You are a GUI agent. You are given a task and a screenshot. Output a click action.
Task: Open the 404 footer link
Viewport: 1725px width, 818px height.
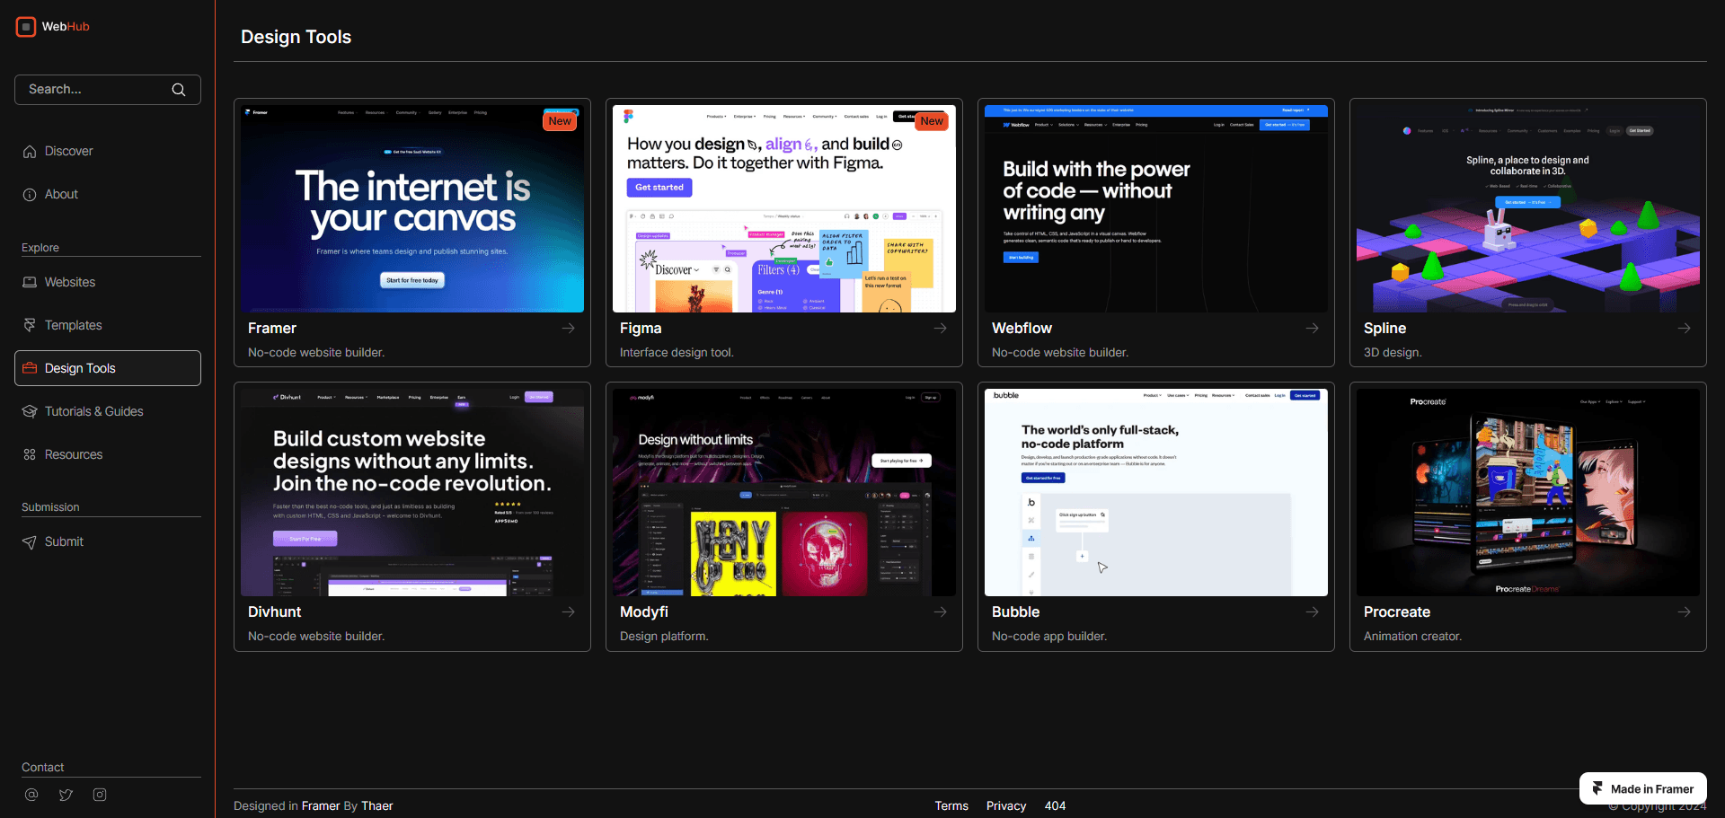pos(1055,806)
